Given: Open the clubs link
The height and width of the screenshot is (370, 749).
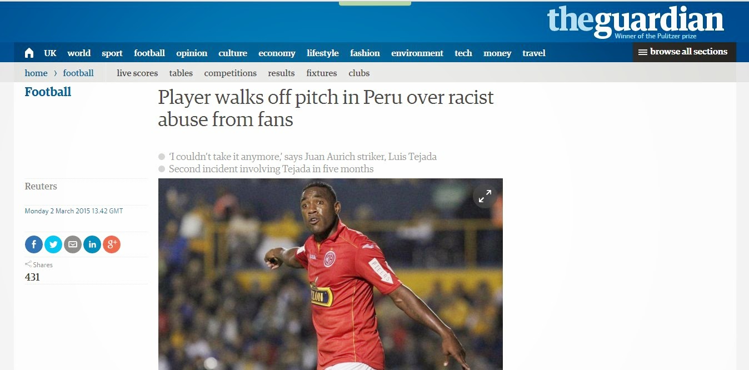Looking at the screenshot, I should 359,73.
